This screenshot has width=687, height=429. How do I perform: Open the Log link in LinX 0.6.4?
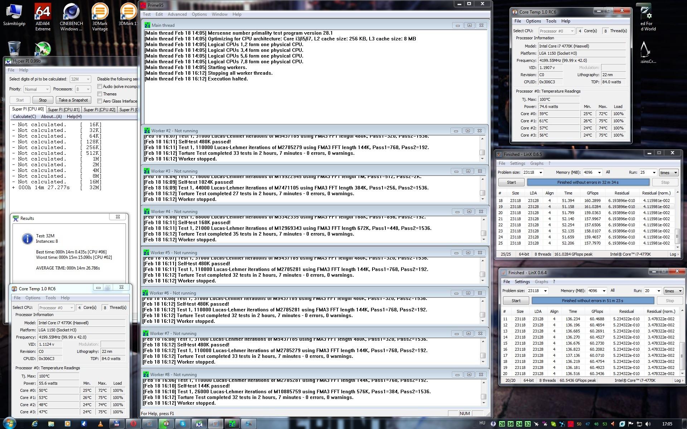[x=679, y=380]
